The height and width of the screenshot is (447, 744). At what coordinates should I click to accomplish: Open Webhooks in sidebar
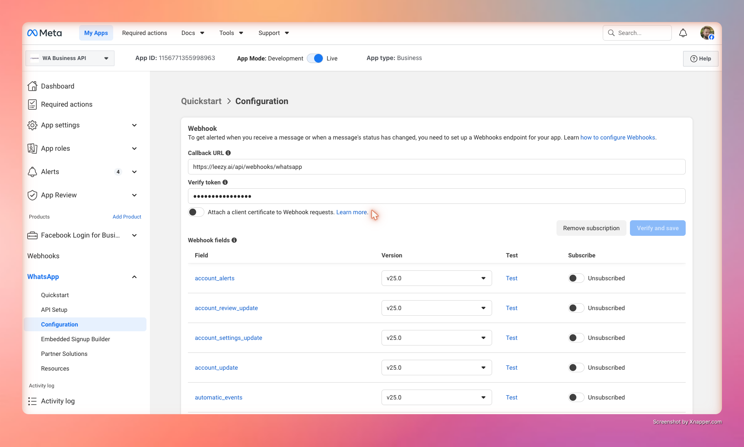43,256
